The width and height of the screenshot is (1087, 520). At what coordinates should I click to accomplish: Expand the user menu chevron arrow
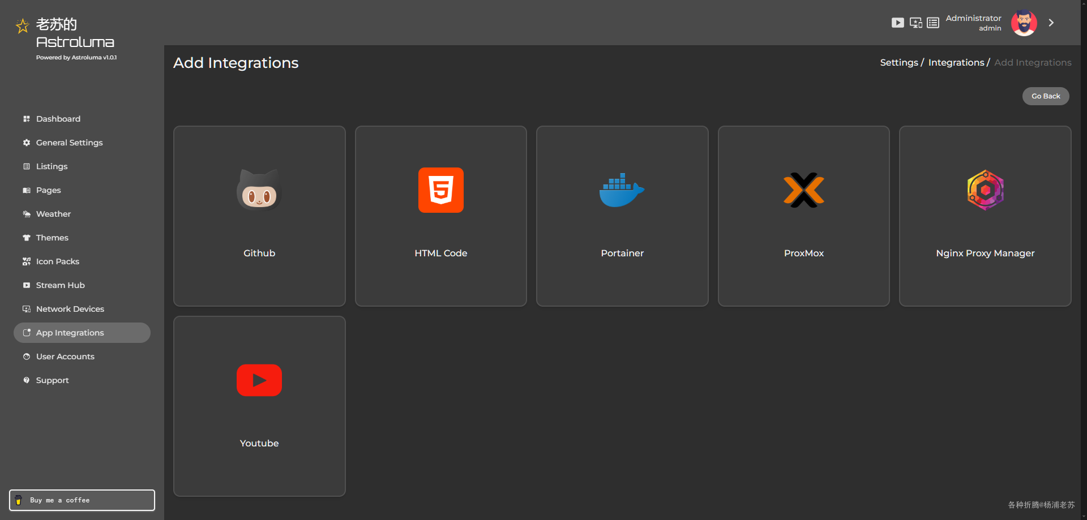(1051, 23)
